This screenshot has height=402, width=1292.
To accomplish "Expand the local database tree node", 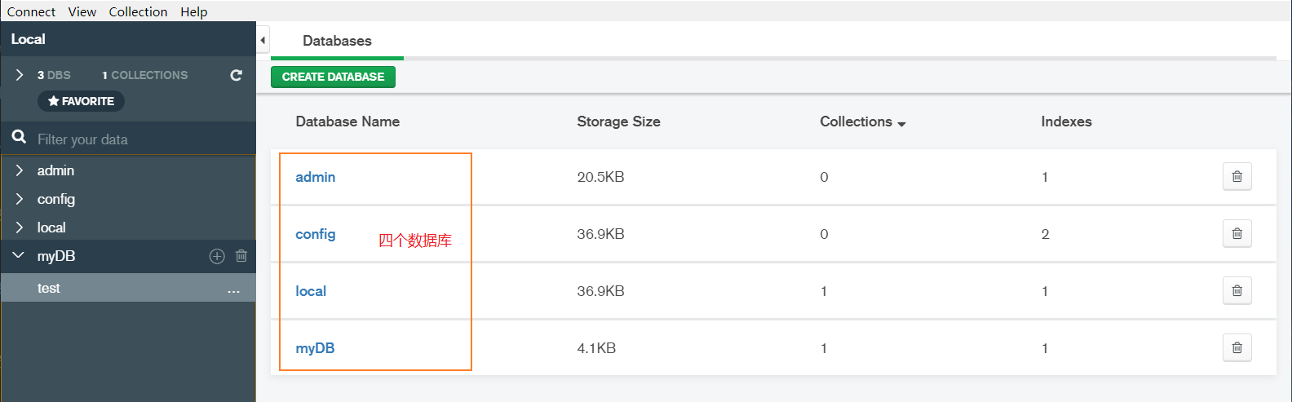I will tap(20, 228).
